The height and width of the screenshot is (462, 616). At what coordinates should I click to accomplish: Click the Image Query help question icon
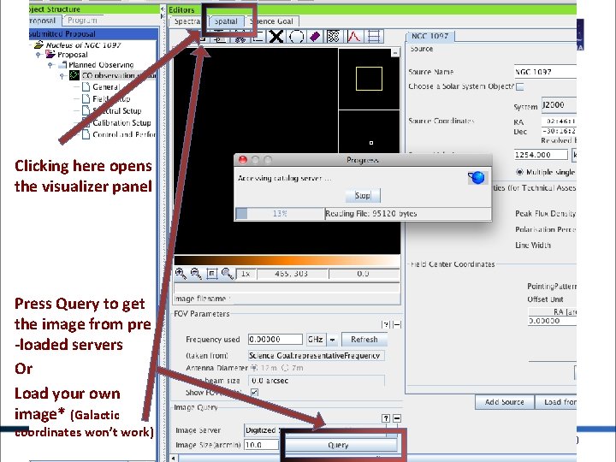pyautogui.click(x=386, y=418)
